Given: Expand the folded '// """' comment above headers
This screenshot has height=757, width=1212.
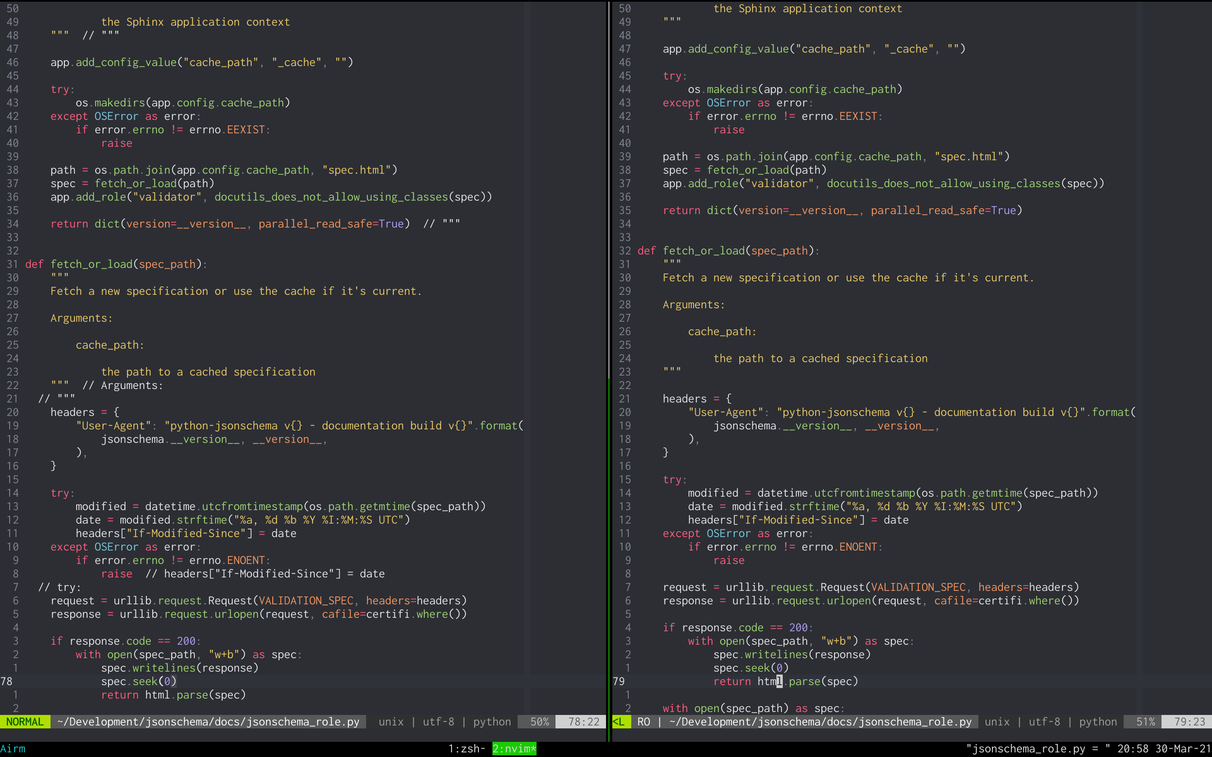Looking at the screenshot, I should coord(56,398).
